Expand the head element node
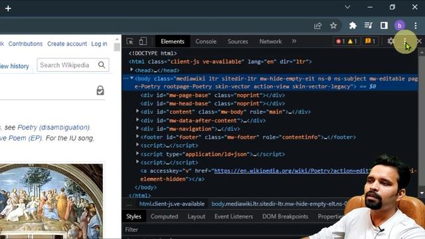 pyautogui.click(x=131, y=70)
